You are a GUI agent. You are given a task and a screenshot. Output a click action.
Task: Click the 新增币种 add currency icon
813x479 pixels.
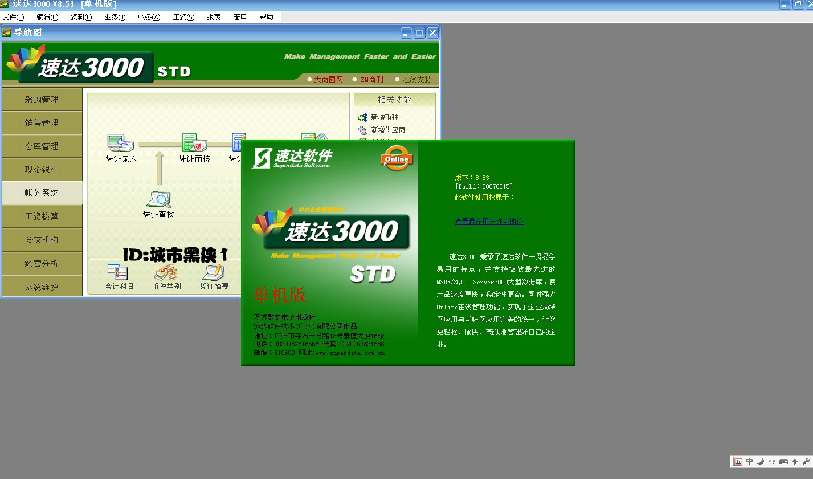click(x=363, y=117)
